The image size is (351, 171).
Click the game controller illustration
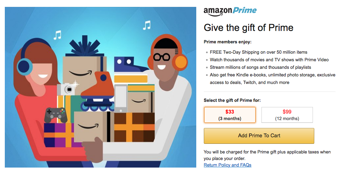[x=56, y=115]
